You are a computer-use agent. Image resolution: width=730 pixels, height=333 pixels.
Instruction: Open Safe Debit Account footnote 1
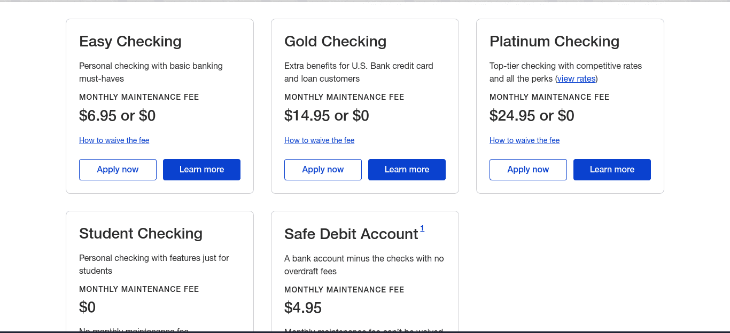point(422,227)
